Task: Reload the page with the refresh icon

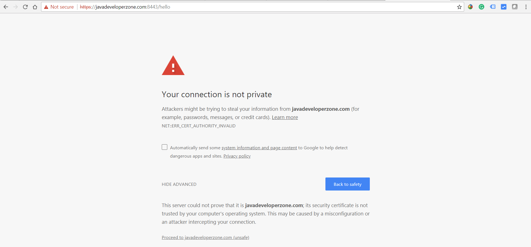Action: point(25,7)
